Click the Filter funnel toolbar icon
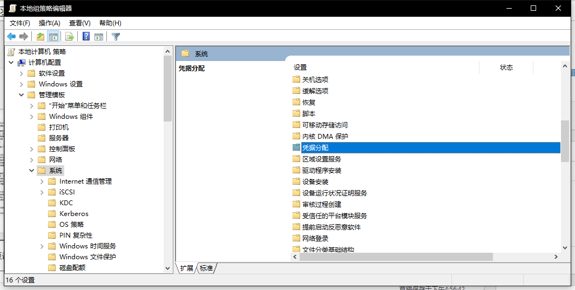This screenshot has height=290, width=575. (x=116, y=37)
